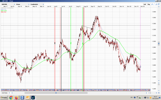Click the volume speaker tray icon
This screenshot has height=100, width=161.
pyautogui.click(x=142, y=98)
